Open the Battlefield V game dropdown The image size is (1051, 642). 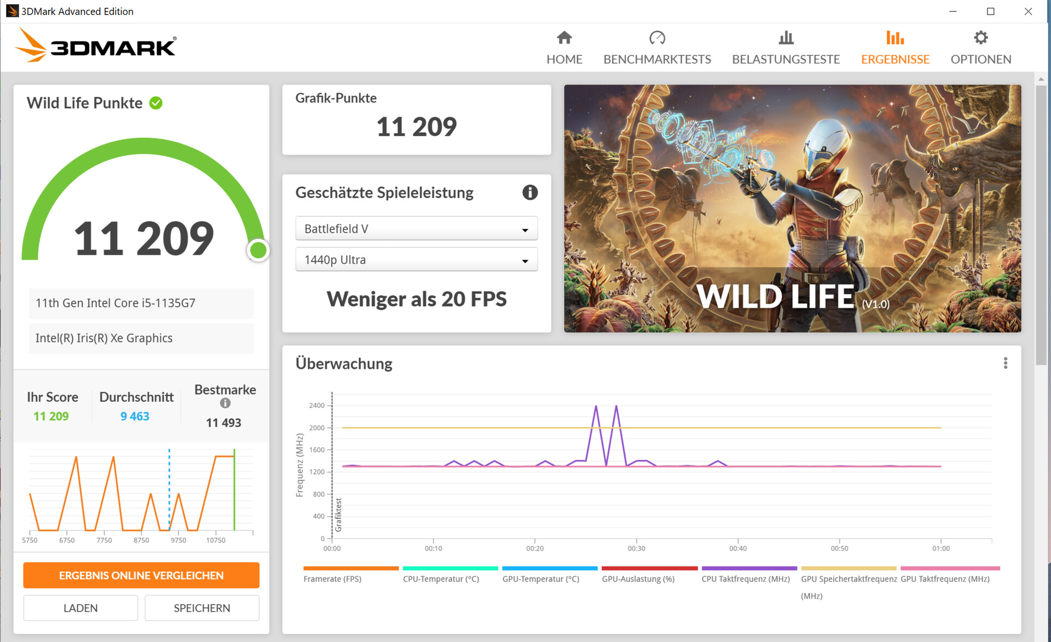pyautogui.click(x=416, y=229)
